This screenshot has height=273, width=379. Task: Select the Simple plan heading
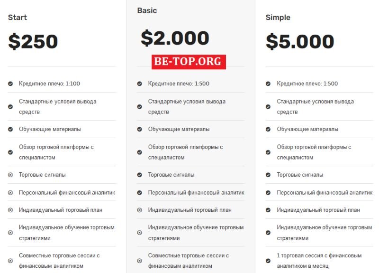[x=278, y=18]
